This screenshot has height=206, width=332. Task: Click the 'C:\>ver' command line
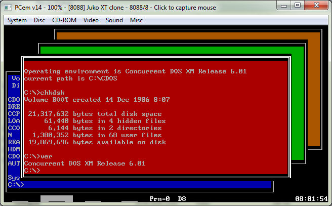(38, 156)
